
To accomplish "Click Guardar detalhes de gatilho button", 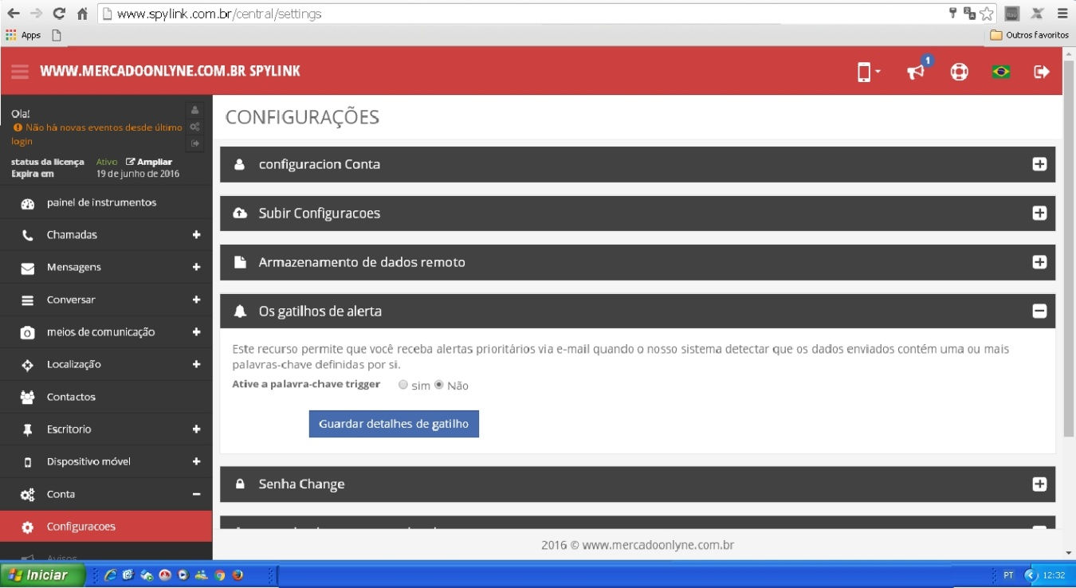I will pos(394,424).
